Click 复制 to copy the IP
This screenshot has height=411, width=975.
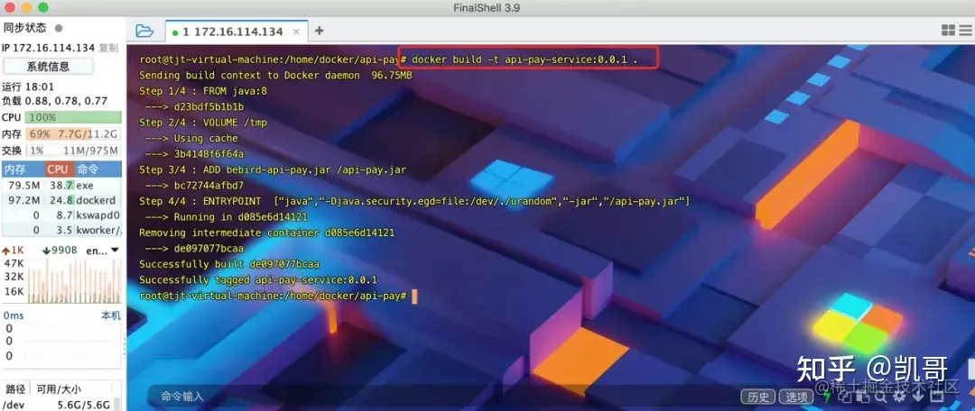(x=108, y=48)
